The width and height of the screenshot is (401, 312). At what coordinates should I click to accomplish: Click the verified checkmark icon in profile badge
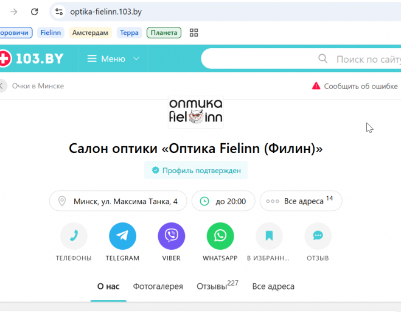point(156,170)
